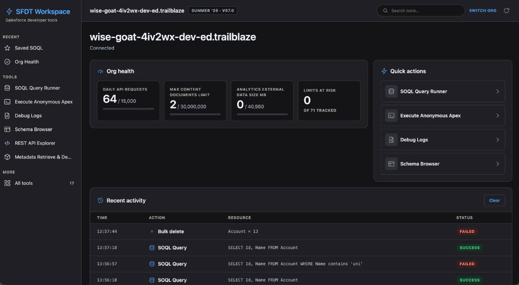This screenshot has height=285, width=519.
Task: Click the Clear button in Recent activity
Action: [495, 200]
